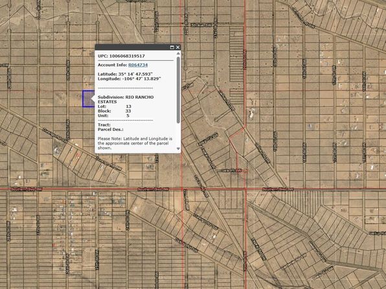The height and width of the screenshot is (289, 386).
Task: Click the Unit 5 row
Action: 113,115
